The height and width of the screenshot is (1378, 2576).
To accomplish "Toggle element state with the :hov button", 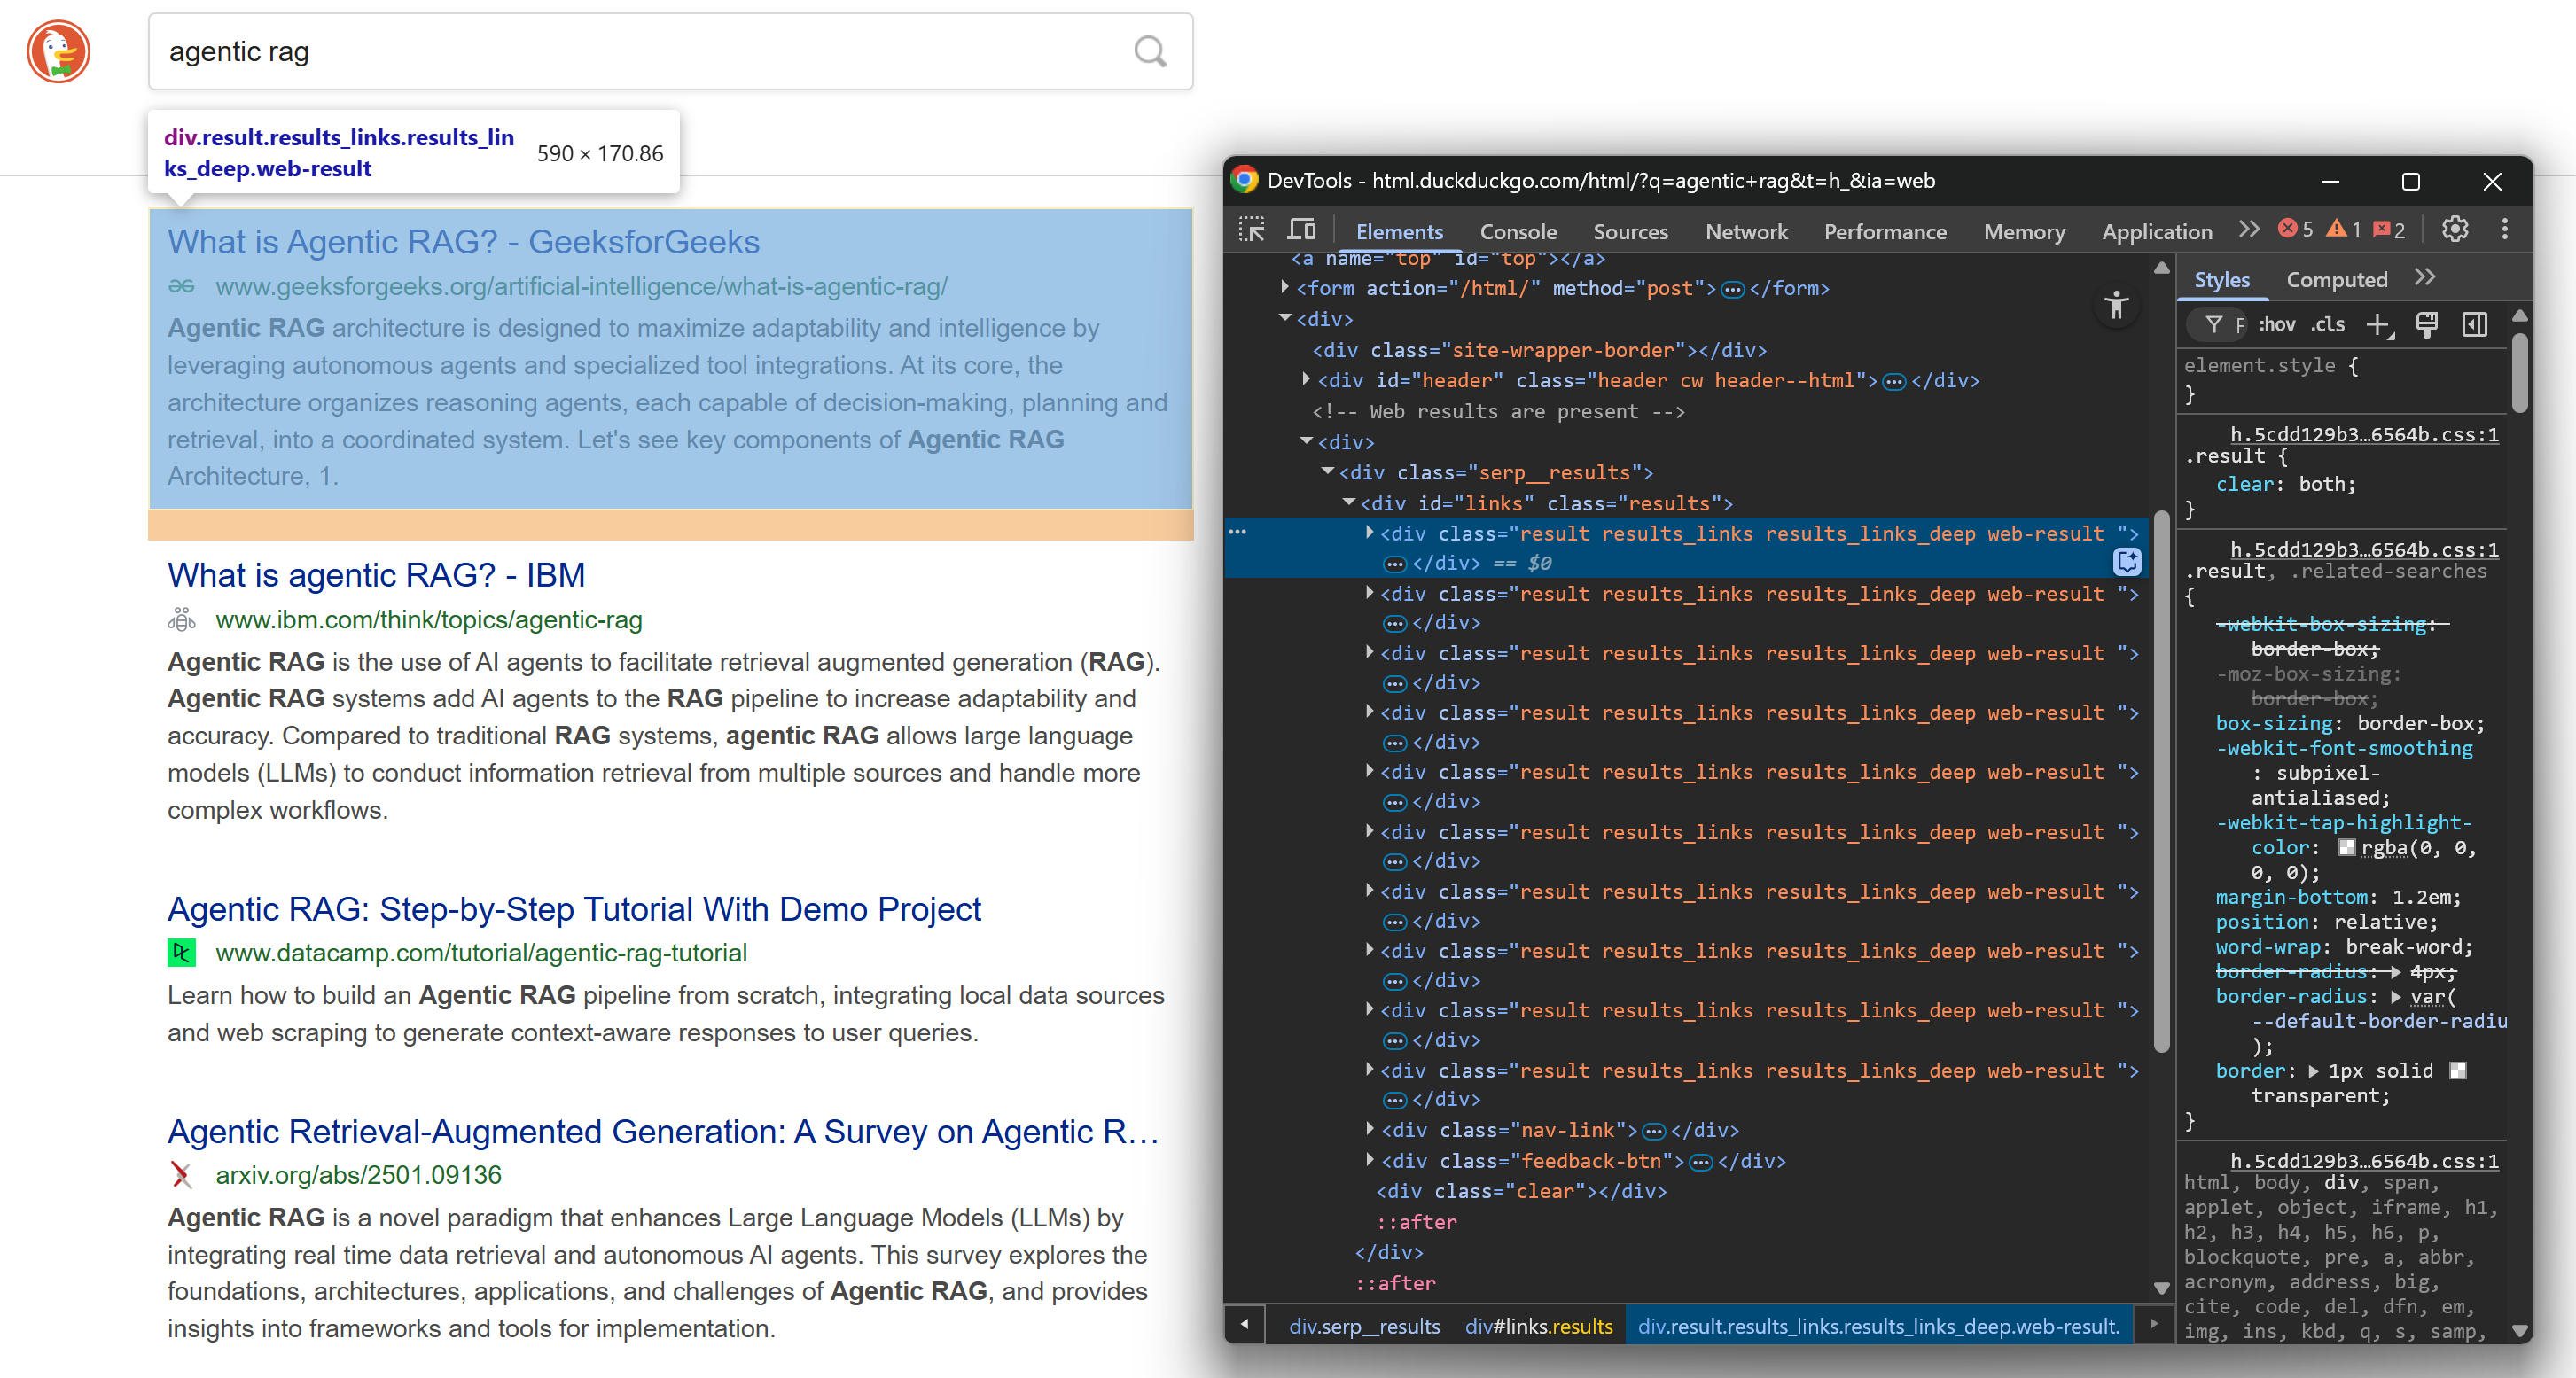I will [2277, 325].
